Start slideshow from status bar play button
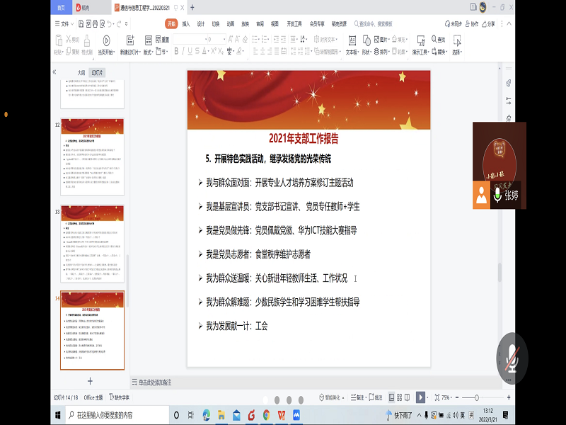 [x=420, y=397]
